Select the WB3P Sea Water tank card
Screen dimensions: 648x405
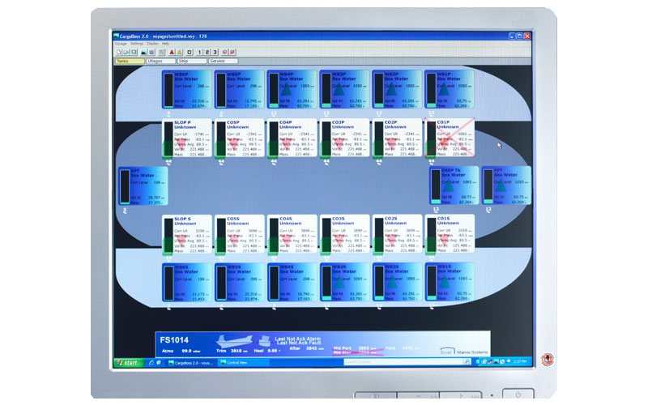[344, 89]
